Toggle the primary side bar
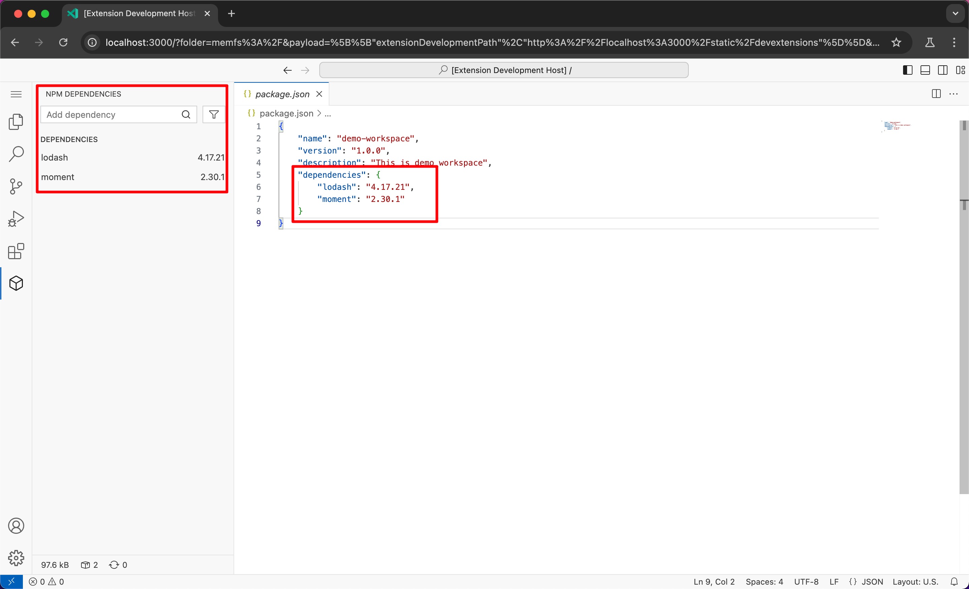The width and height of the screenshot is (969, 589). point(908,70)
